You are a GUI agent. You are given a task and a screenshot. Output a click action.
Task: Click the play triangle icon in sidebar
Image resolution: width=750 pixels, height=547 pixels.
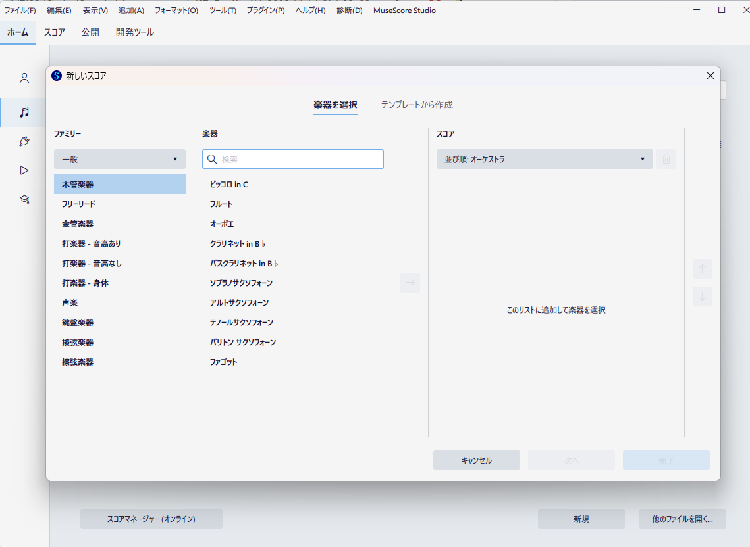click(x=24, y=170)
